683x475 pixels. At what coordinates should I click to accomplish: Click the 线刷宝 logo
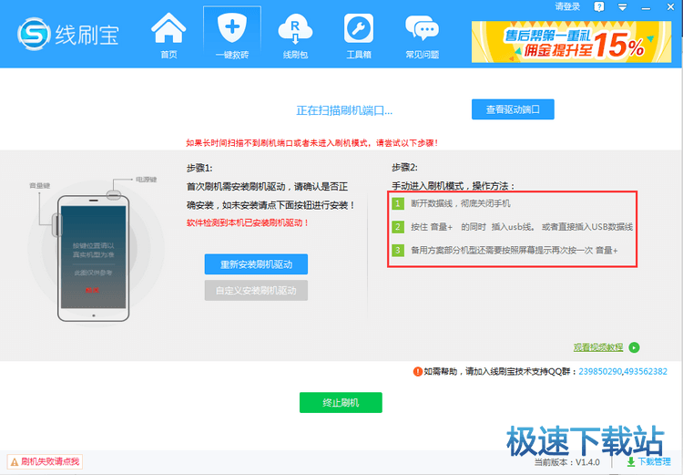(x=68, y=35)
